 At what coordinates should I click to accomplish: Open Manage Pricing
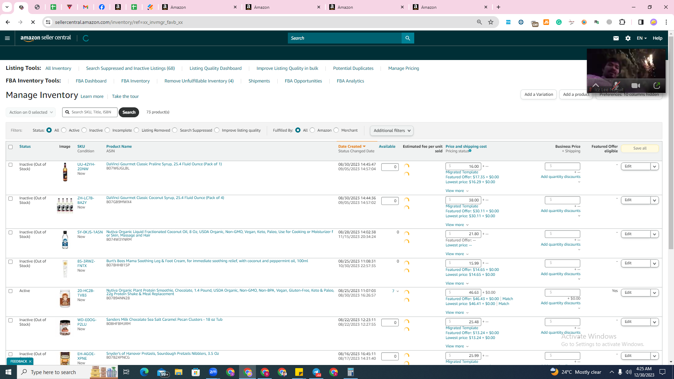point(404,68)
